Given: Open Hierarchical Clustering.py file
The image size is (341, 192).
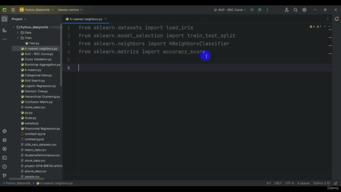Looking at the screenshot, I should click(42, 97).
